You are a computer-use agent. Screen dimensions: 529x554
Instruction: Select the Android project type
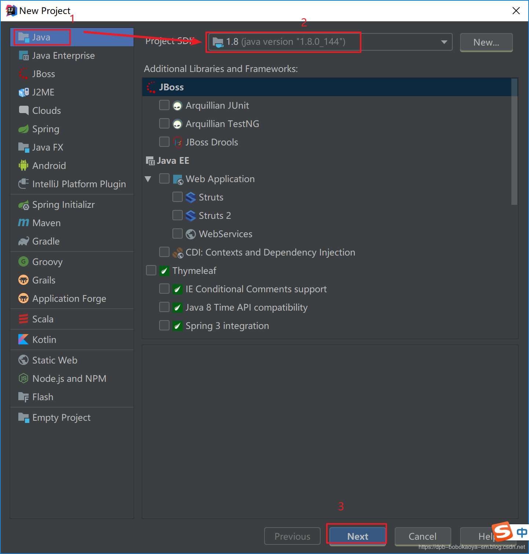click(72, 166)
